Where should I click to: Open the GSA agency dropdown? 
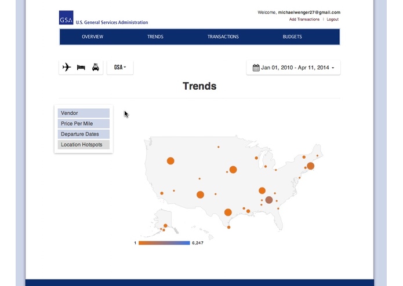click(120, 68)
